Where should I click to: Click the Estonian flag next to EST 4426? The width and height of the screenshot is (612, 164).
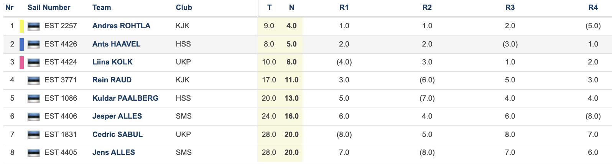[x=34, y=44]
